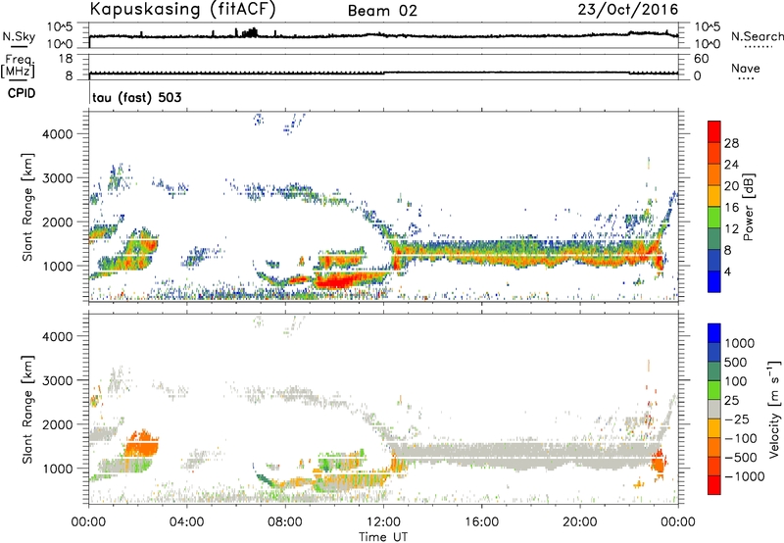Viewport: 784px width, 543px height.
Task: Click the "16" tick label on Power bar
Action: (731, 208)
